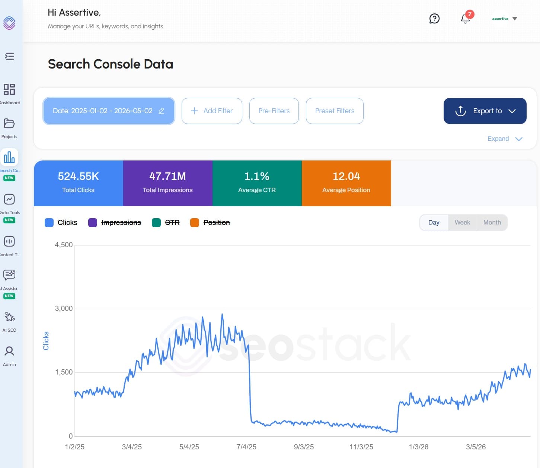The height and width of the screenshot is (468, 540).
Task: Click the Add Filter button
Action: tap(212, 111)
